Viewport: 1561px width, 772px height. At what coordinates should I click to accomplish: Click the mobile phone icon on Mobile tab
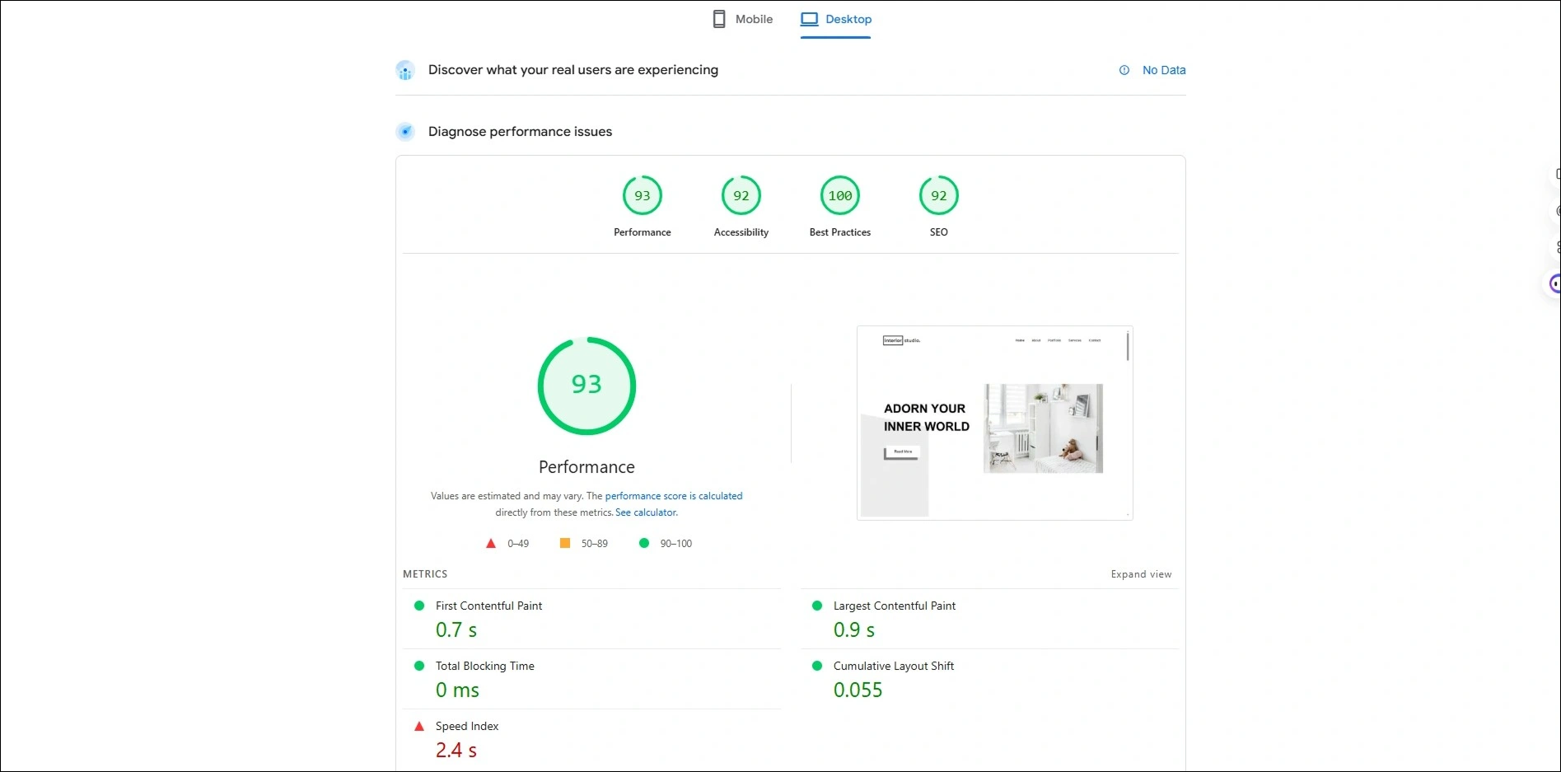pyautogui.click(x=718, y=18)
